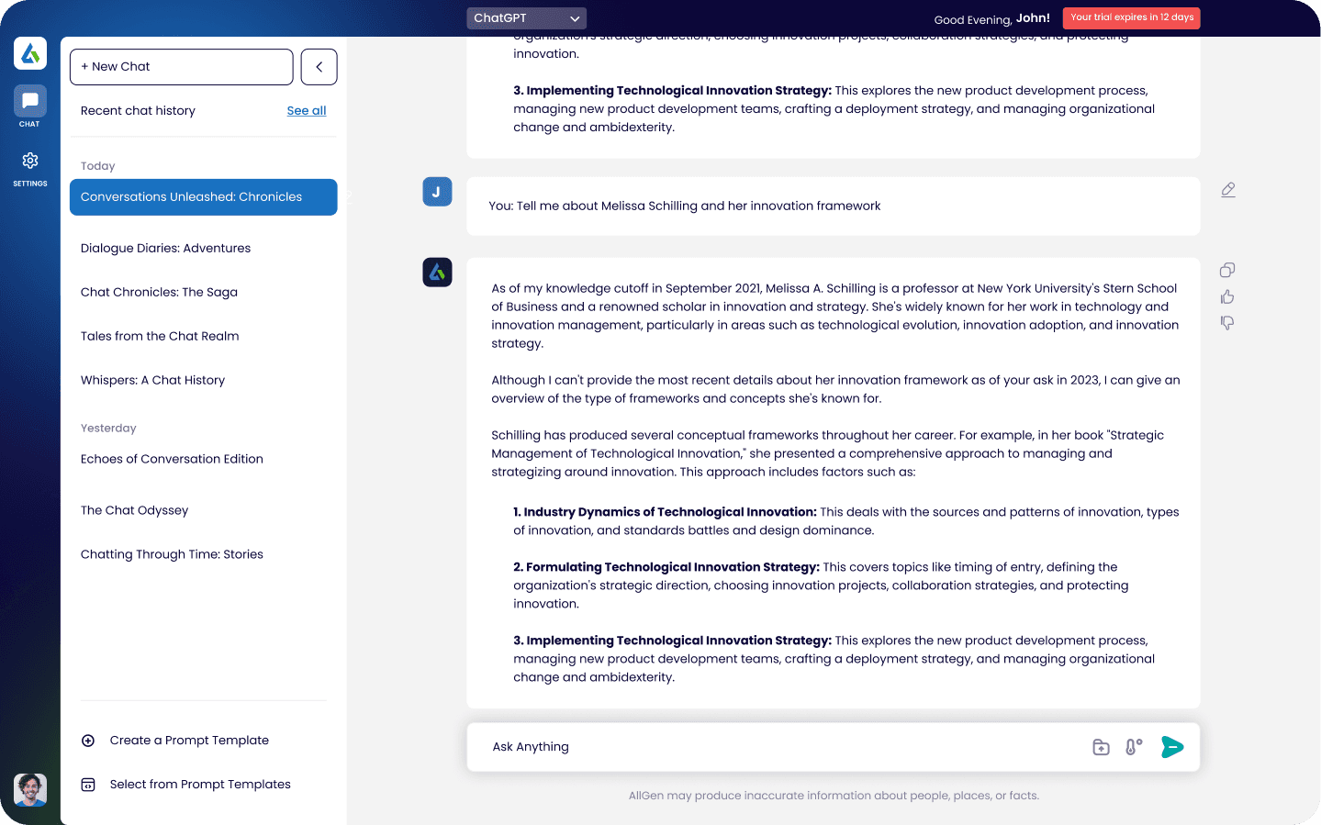
Task: Click Select from Prompt Templates
Action: tap(200, 785)
